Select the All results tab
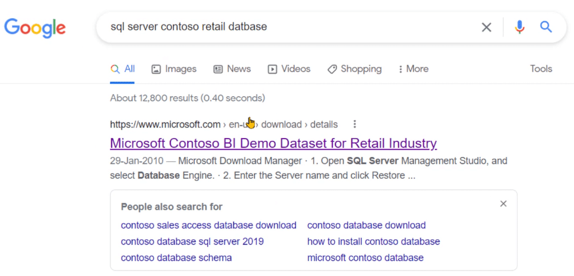Viewport: 574px width, 276px height. 122,69
